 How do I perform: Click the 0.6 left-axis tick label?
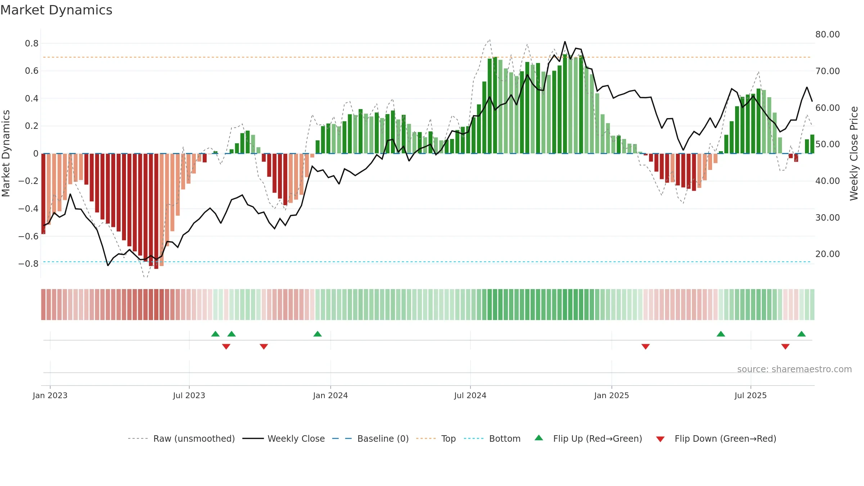click(32, 71)
